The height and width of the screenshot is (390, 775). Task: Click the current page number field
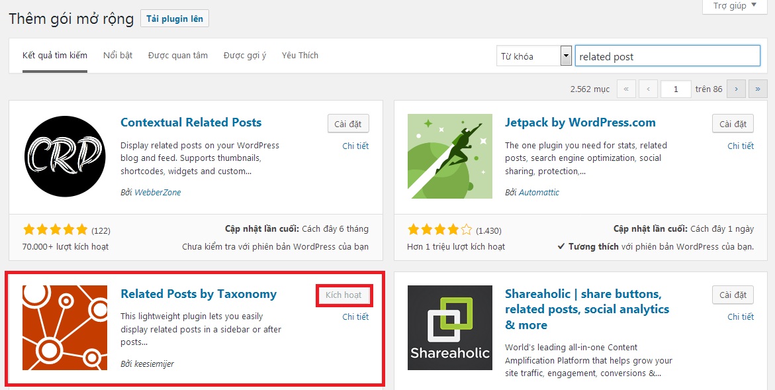(x=675, y=89)
